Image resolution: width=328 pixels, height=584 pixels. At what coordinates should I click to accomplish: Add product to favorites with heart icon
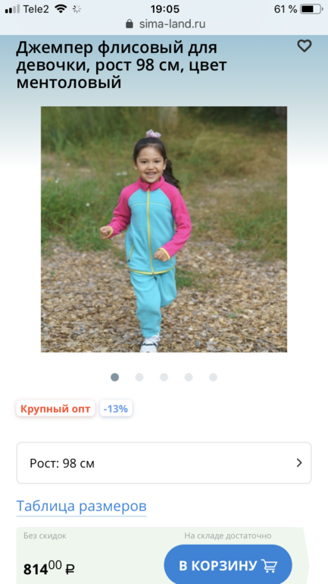(x=305, y=46)
